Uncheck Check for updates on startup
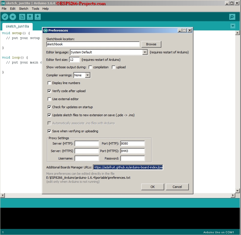Screen dimensions: 241x235 tap(49, 107)
